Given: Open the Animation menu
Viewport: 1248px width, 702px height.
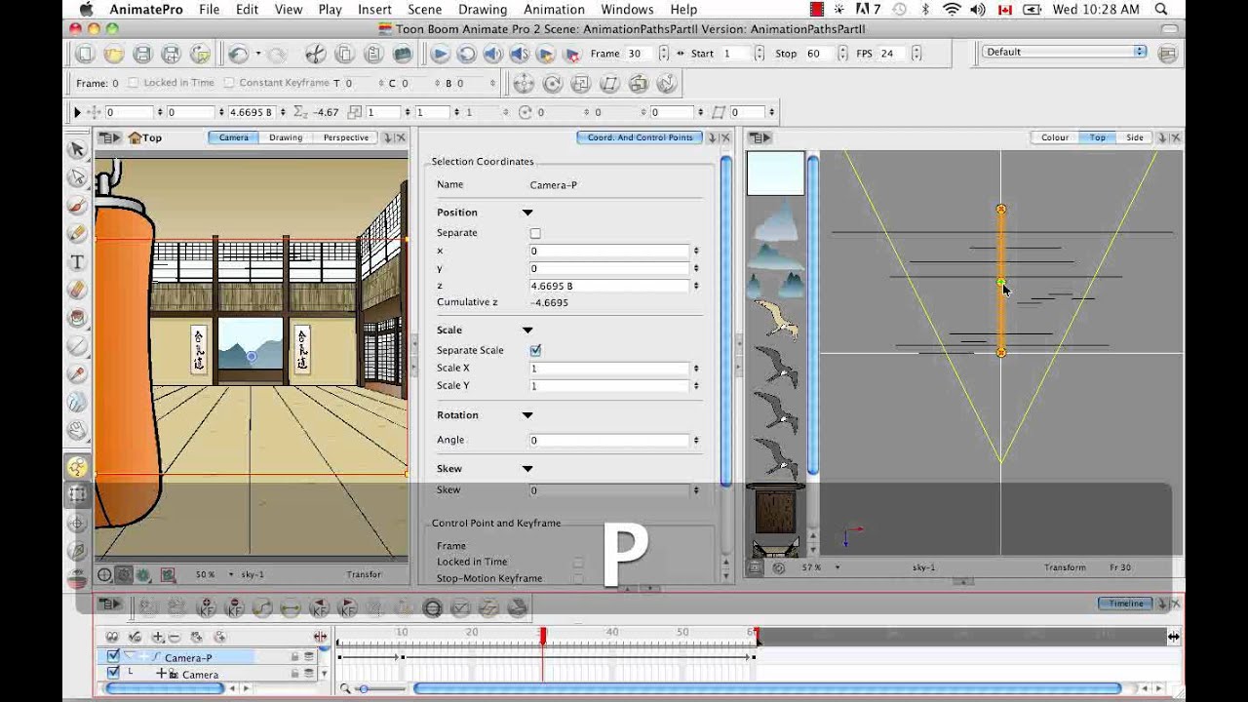Looking at the screenshot, I should click(x=554, y=10).
